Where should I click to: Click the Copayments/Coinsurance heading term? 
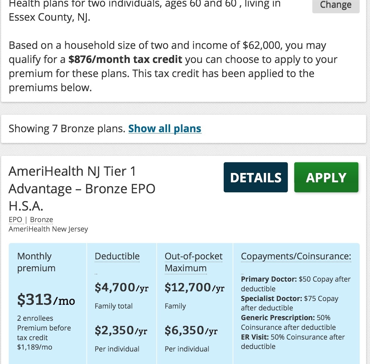click(x=296, y=256)
